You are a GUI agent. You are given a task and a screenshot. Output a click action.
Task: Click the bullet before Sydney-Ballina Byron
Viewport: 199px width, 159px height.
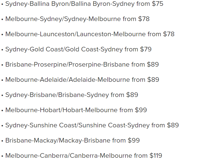point(2,4)
